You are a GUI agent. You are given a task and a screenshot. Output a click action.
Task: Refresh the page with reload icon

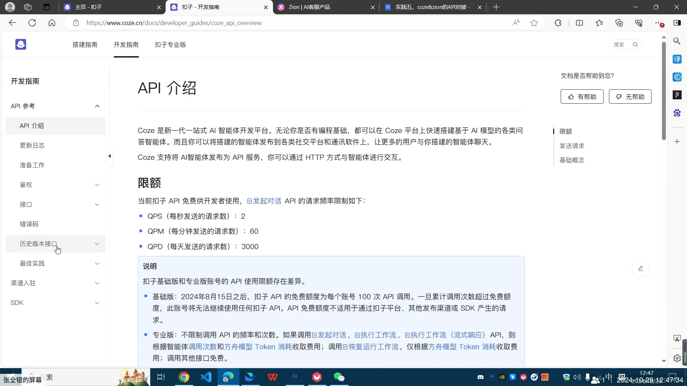point(32,23)
